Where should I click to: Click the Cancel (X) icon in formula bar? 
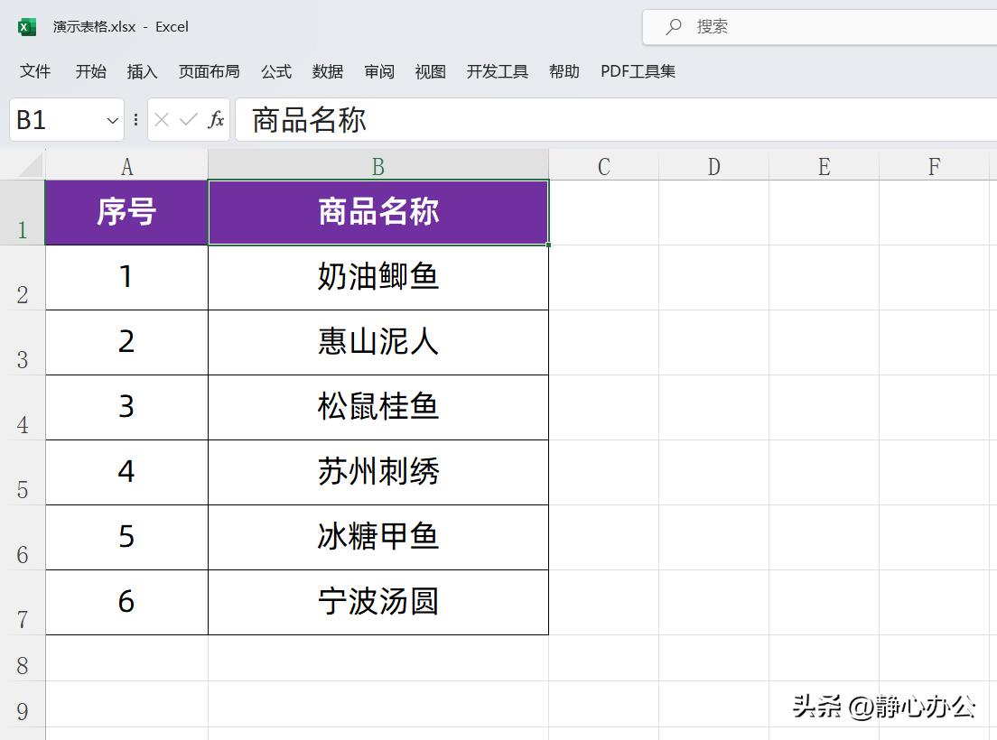pyautogui.click(x=160, y=119)
